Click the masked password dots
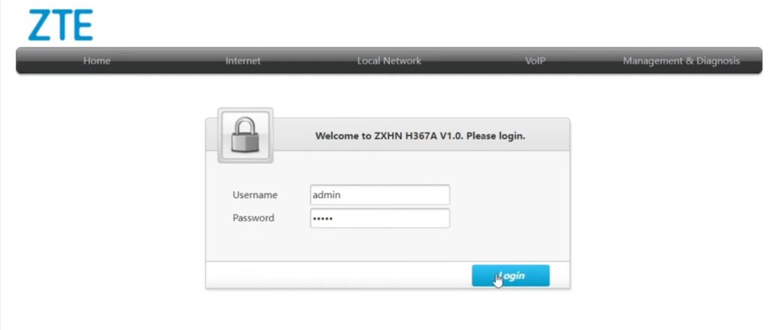This screenshot has width=769, height=330. pyautogui.click(x=323, y=218)
